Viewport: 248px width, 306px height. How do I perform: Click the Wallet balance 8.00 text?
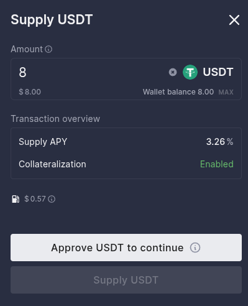point(178,92)
